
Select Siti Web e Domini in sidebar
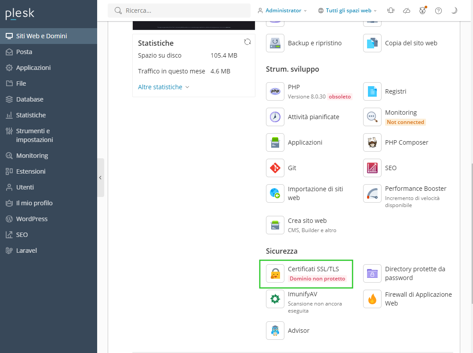[48, 36]
